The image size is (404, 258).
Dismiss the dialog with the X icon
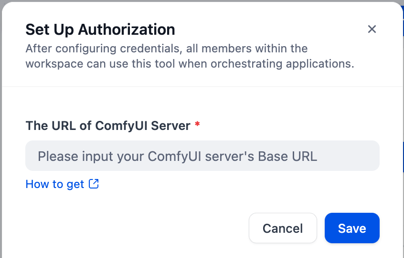tap(372, 29)
